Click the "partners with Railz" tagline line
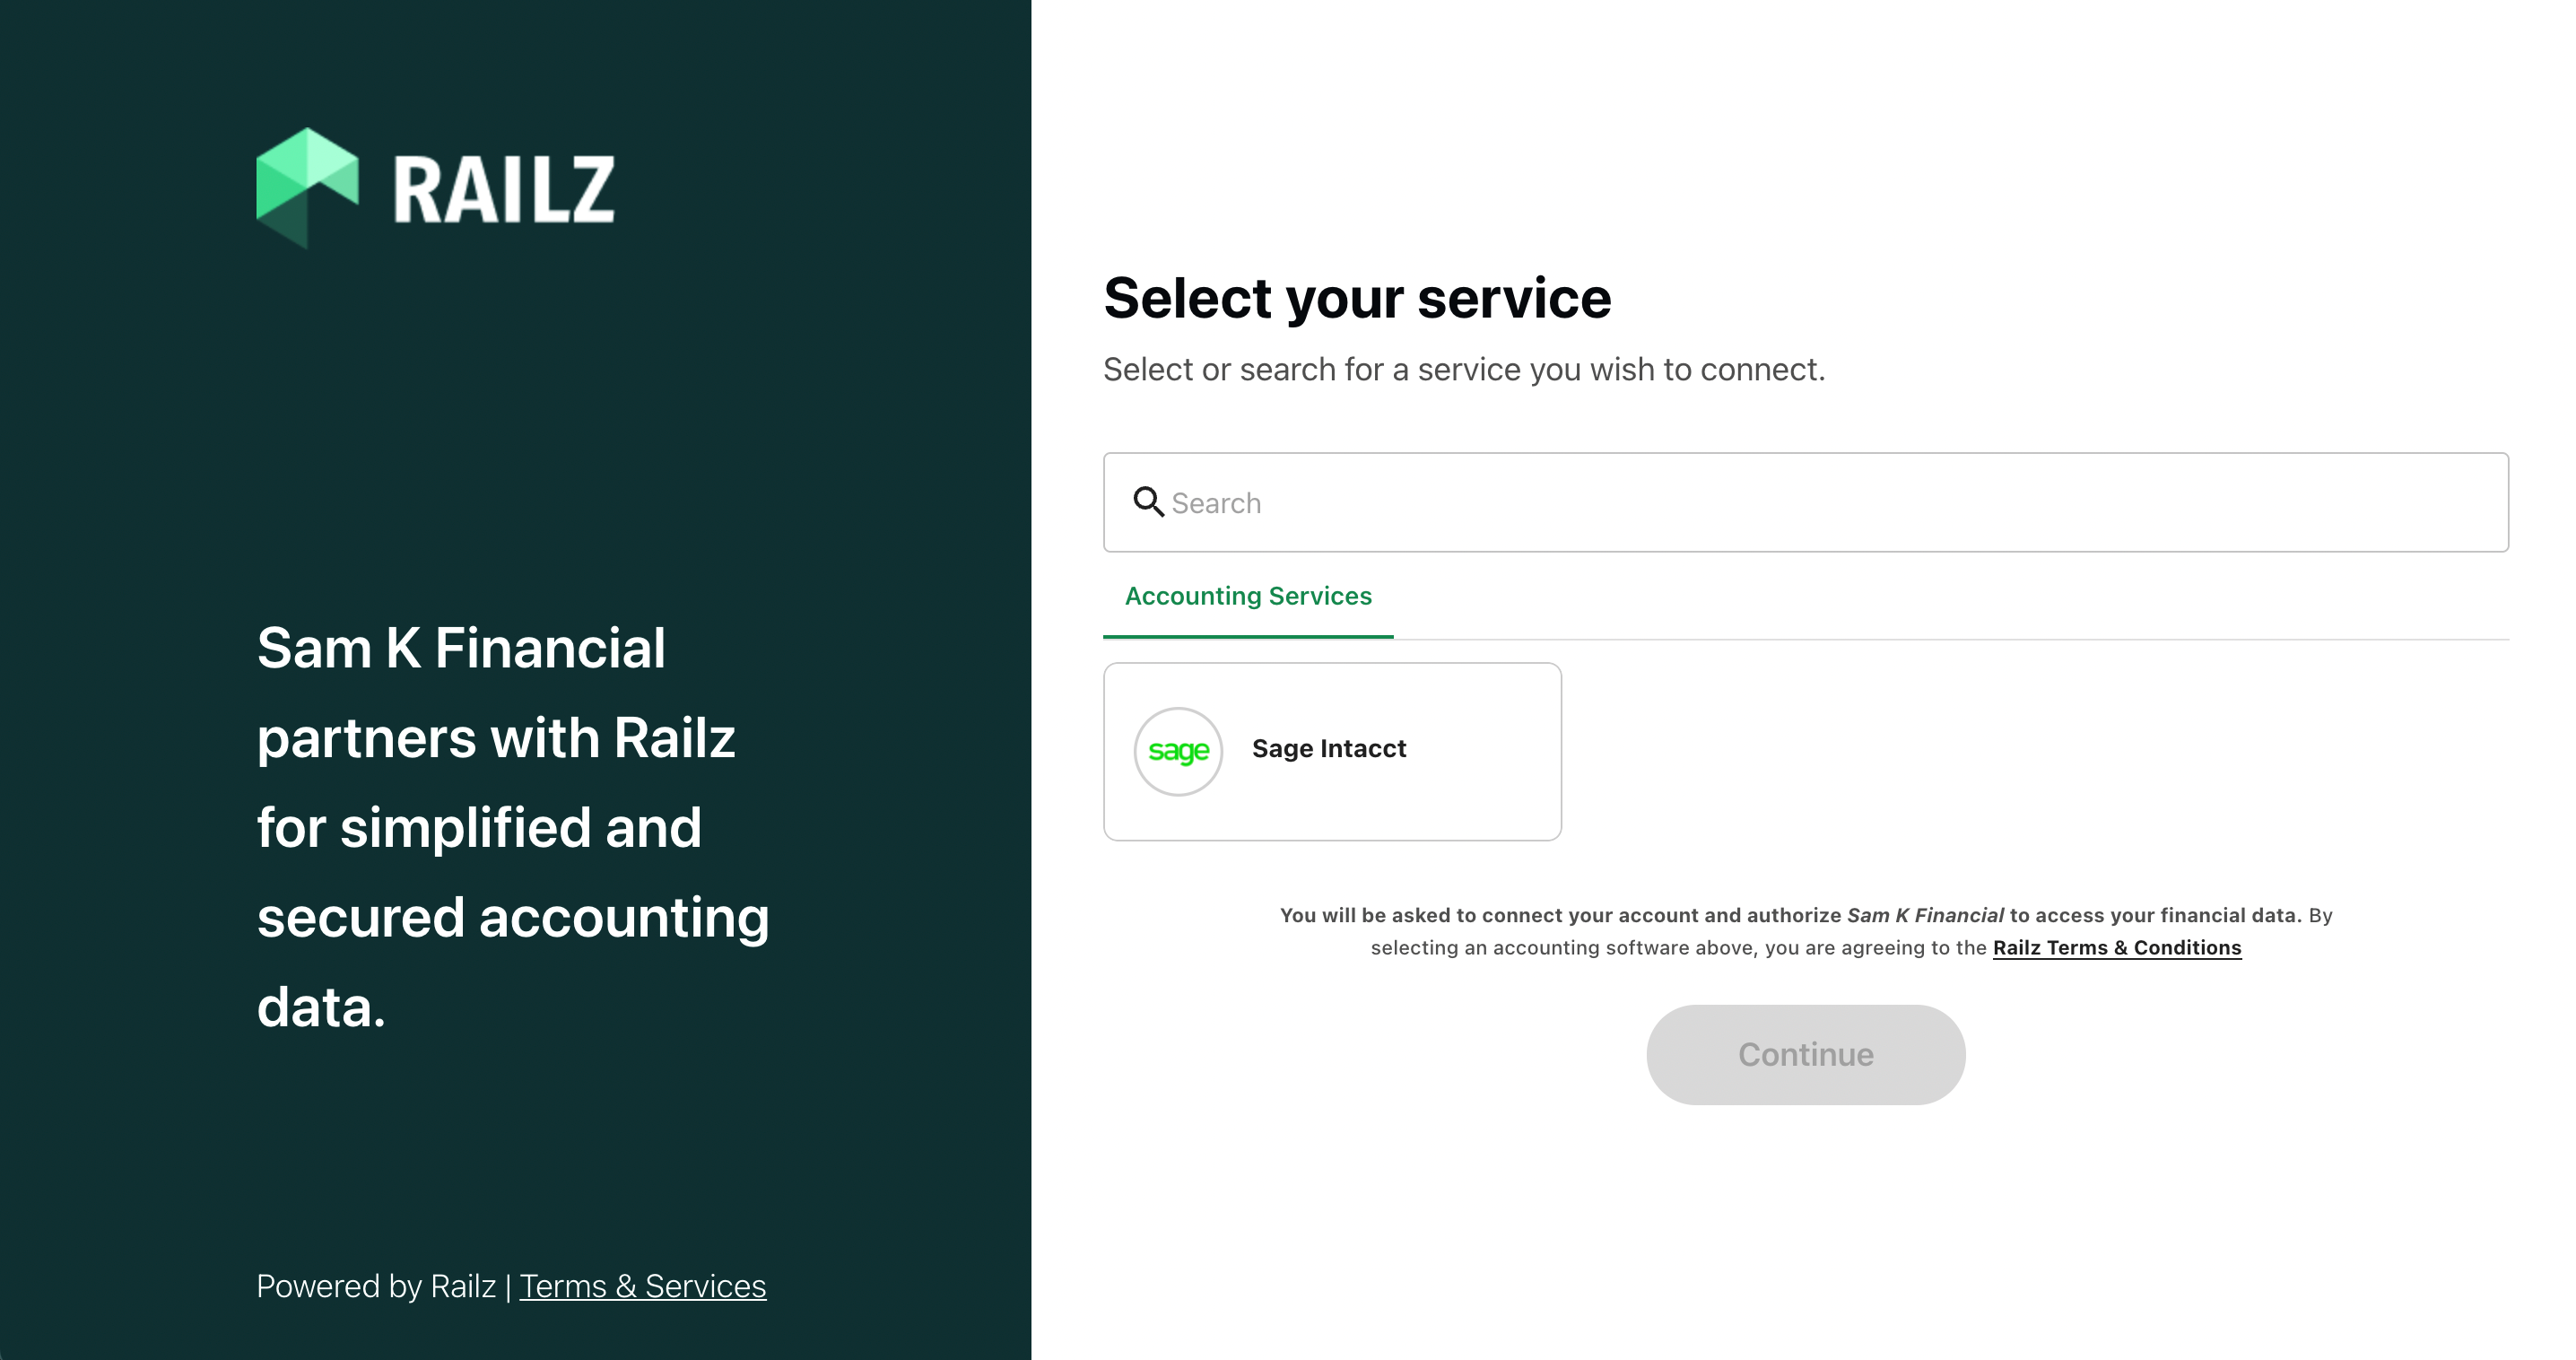 point(496,738)
